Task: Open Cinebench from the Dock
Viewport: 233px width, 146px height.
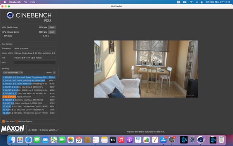Action: (200, 140)
